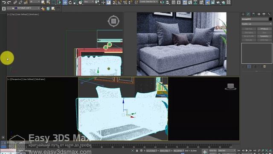Click the Unlink Selection chain icon
The image size is (273, 154).
[x=20, y=2]
